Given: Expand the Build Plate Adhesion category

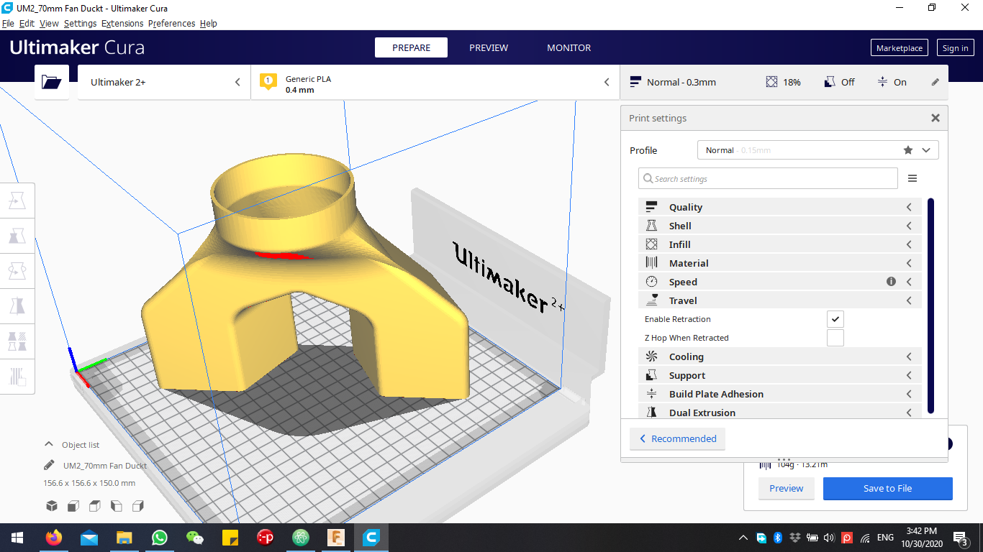Looking at the screenshot, I should 780,394.
